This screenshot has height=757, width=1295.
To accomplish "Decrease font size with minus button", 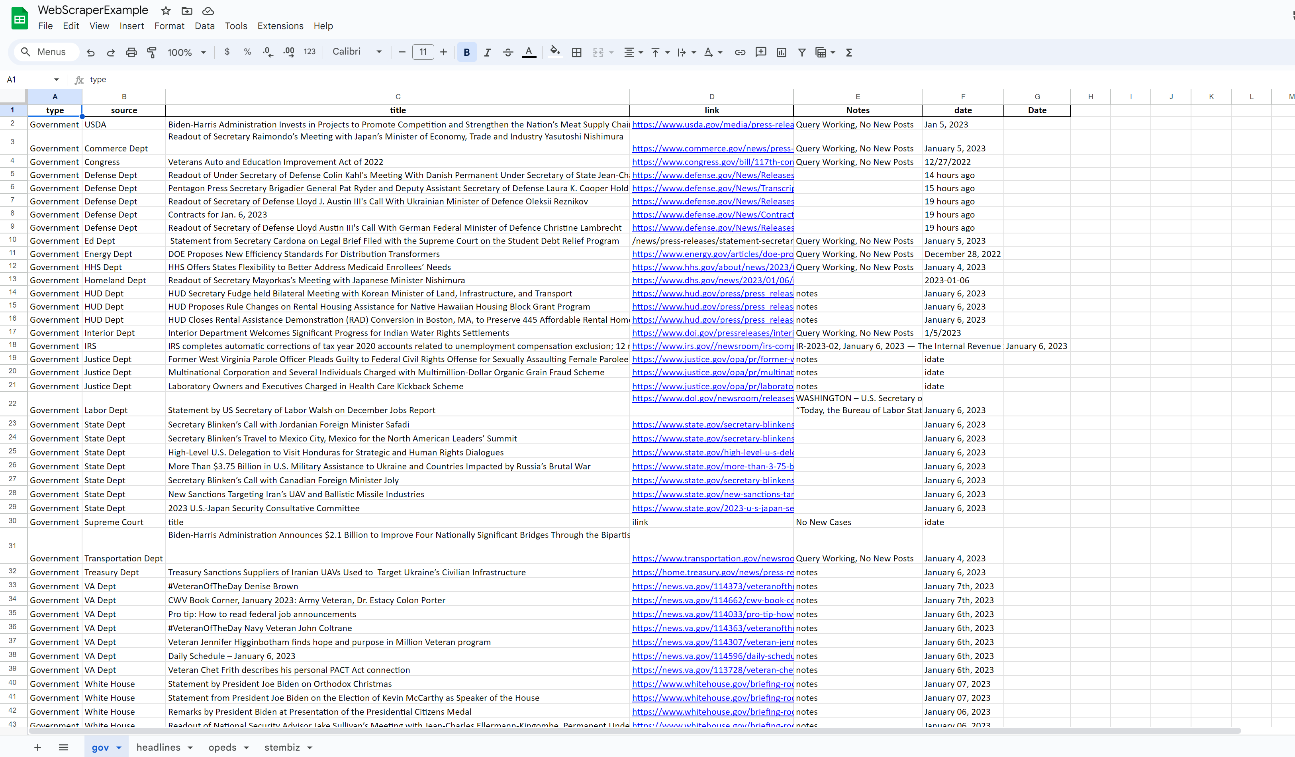I will pos(402,52).
